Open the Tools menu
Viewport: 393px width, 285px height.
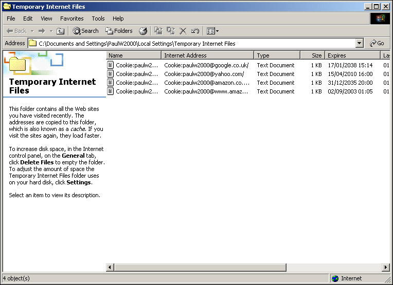(98, 18)
